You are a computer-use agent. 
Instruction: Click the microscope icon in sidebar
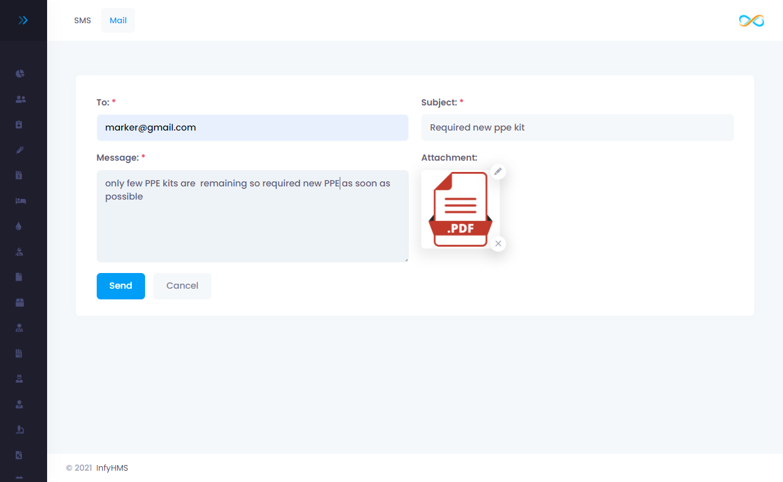coord(20,429)
